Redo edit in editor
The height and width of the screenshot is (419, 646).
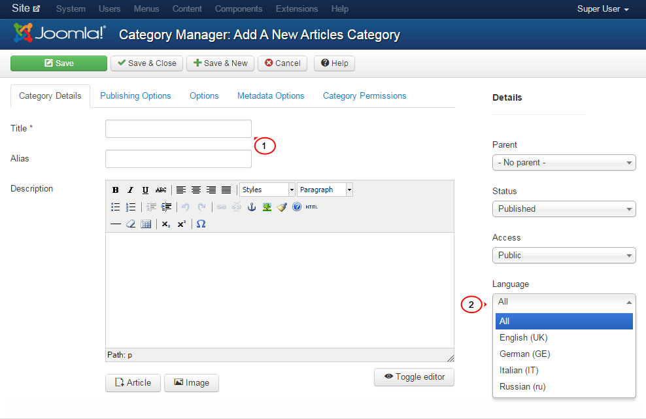201,207
